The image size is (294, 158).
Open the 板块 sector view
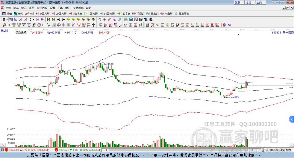[18, 14]
